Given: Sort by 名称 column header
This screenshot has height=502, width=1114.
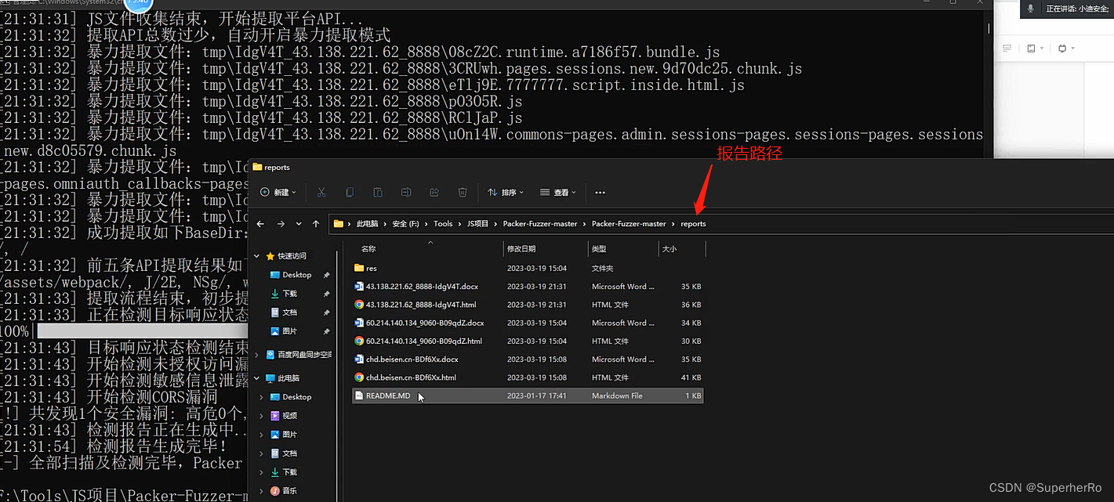Looking at the screenshot, I should tap(368, 249).
